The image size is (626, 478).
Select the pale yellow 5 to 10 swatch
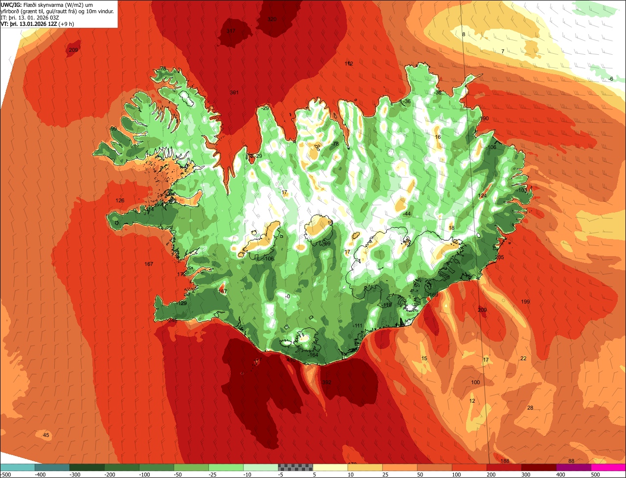(330, 467)
